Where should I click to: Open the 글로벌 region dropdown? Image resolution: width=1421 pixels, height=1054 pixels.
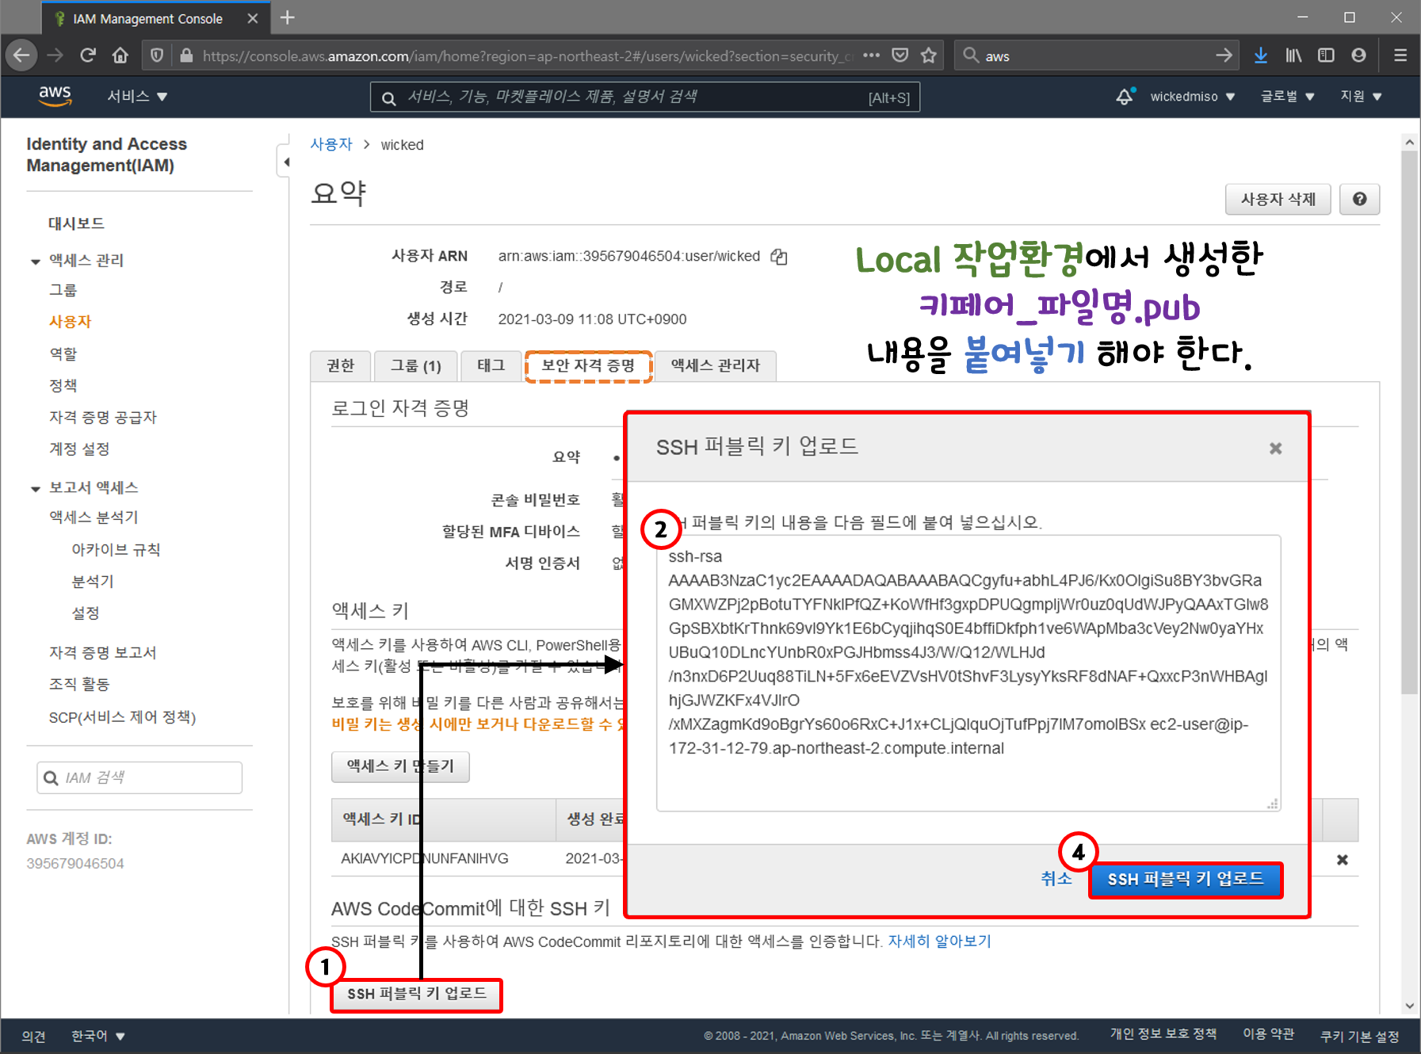[x=1287, y=97]
